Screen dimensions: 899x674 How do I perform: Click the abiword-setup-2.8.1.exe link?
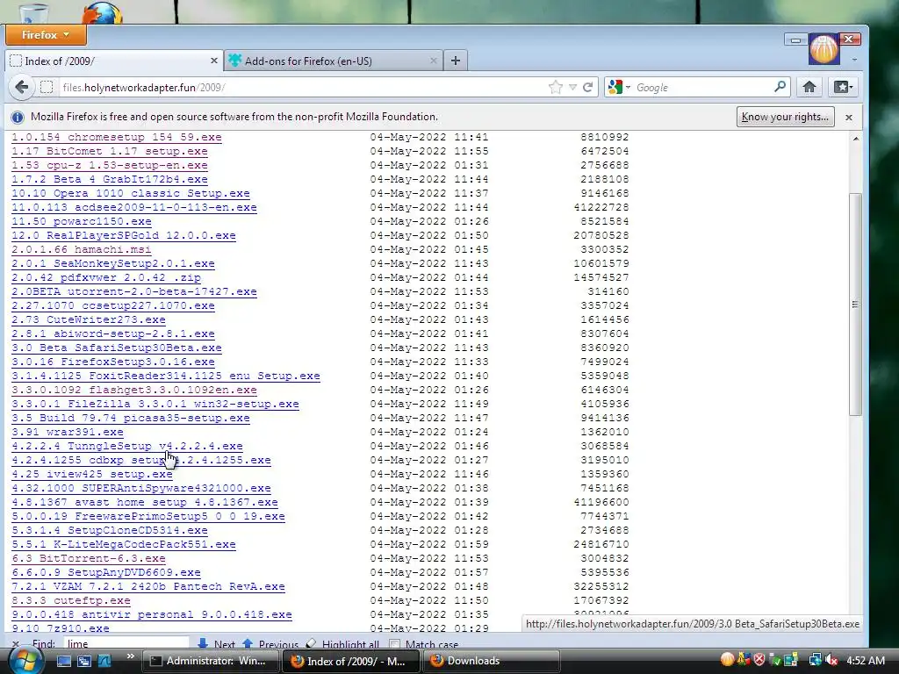click(113, 333)
